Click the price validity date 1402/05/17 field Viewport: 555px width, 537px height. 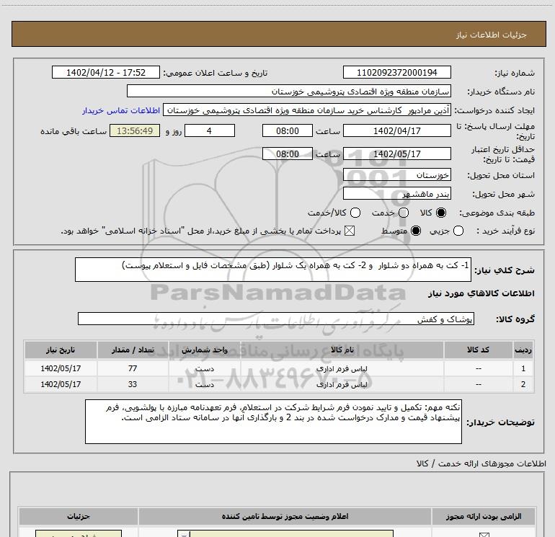coord(396,154)
